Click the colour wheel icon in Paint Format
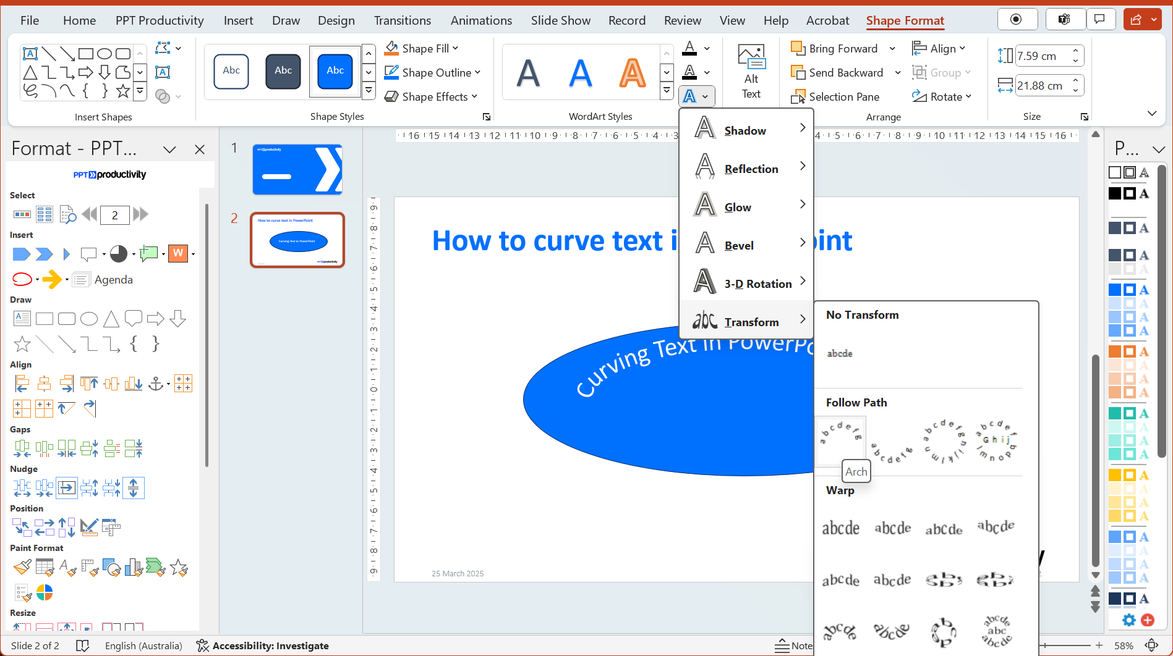This screenshot has height=656, width=1173. [x=45, y=592]
